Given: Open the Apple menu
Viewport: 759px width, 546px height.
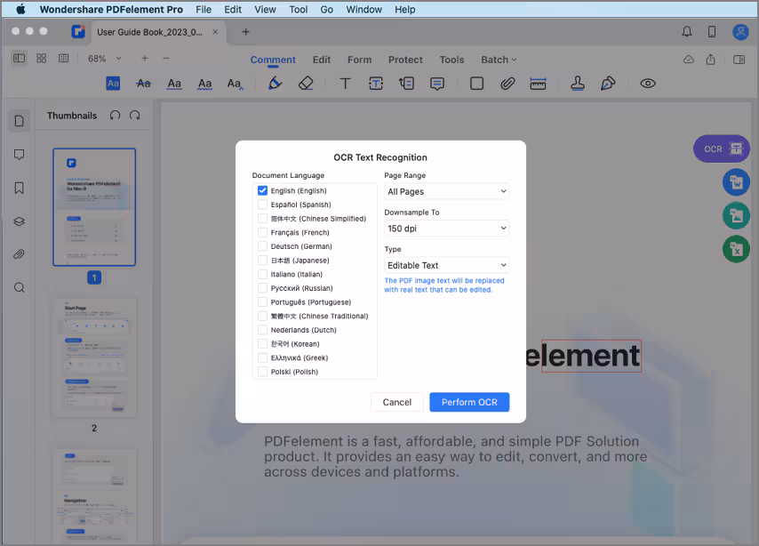Looking at the screenshot, I should click(x=20, y=9).
